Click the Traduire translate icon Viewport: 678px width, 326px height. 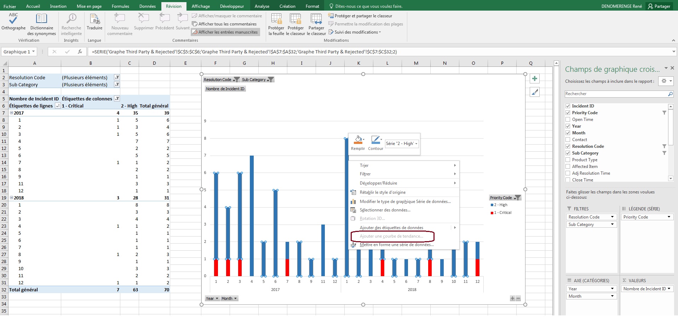pyautogui.click(x=94, y=19)
